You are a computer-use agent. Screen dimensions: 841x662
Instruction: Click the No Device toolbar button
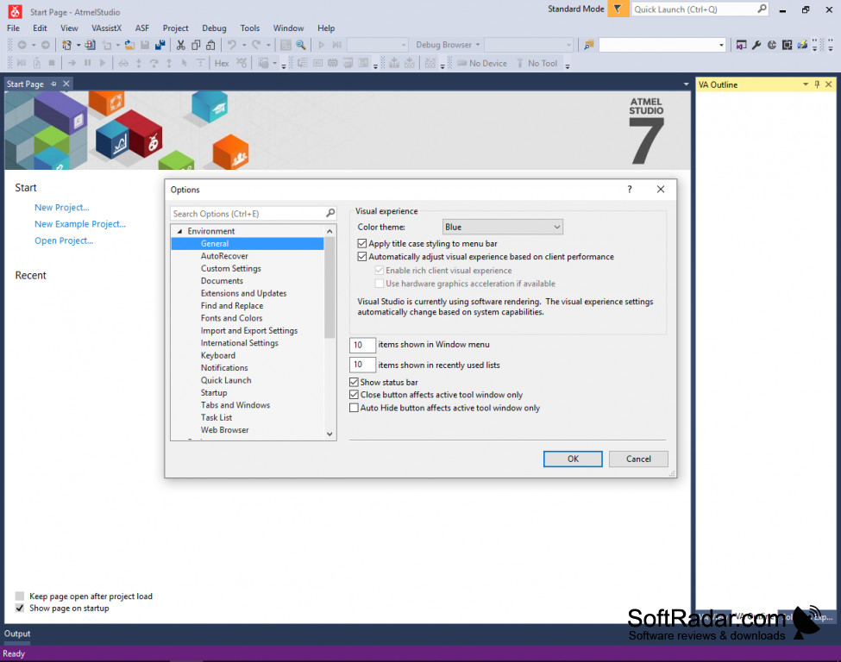[x=482, y=63]
